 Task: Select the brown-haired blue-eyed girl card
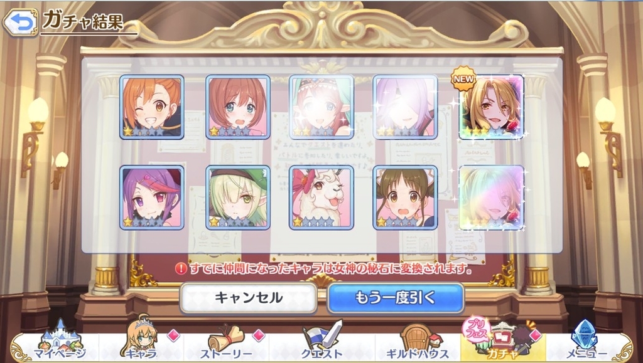238,107
